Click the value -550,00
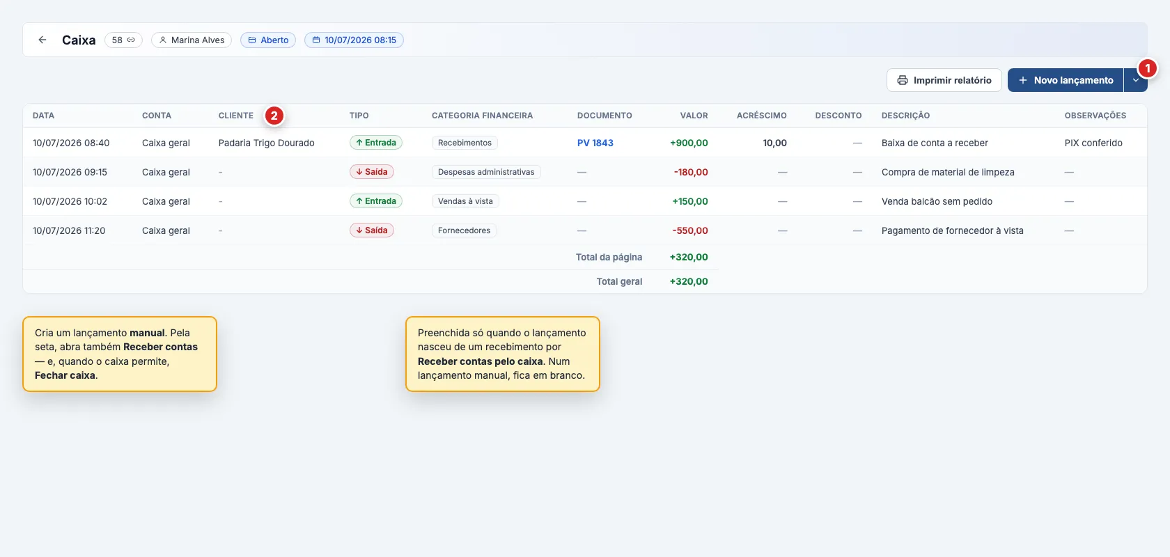The height and width of the screenshot is (557, 1170). tap(690, 230)
